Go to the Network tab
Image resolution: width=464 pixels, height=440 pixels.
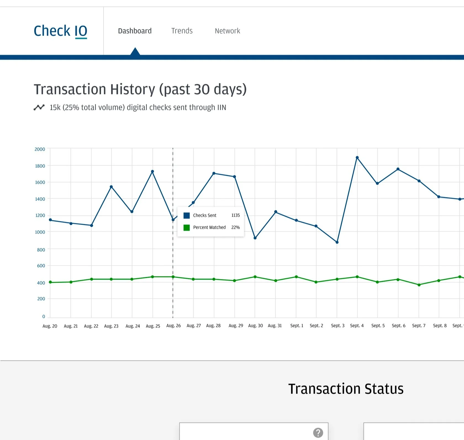click(227, 31)
